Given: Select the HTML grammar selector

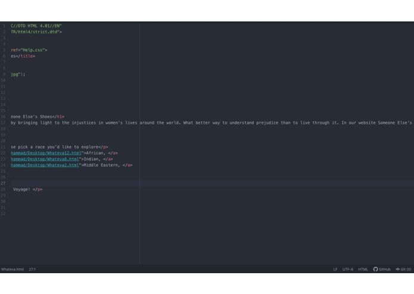Looking at the screenshot, I should coord(363,269).
